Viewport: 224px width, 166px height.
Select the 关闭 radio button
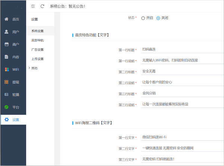pos(158,18)
